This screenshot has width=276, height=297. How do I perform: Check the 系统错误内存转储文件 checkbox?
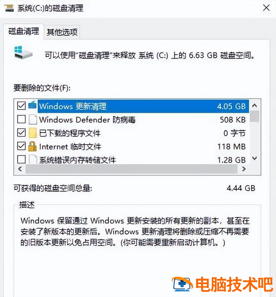click(21, 159)
